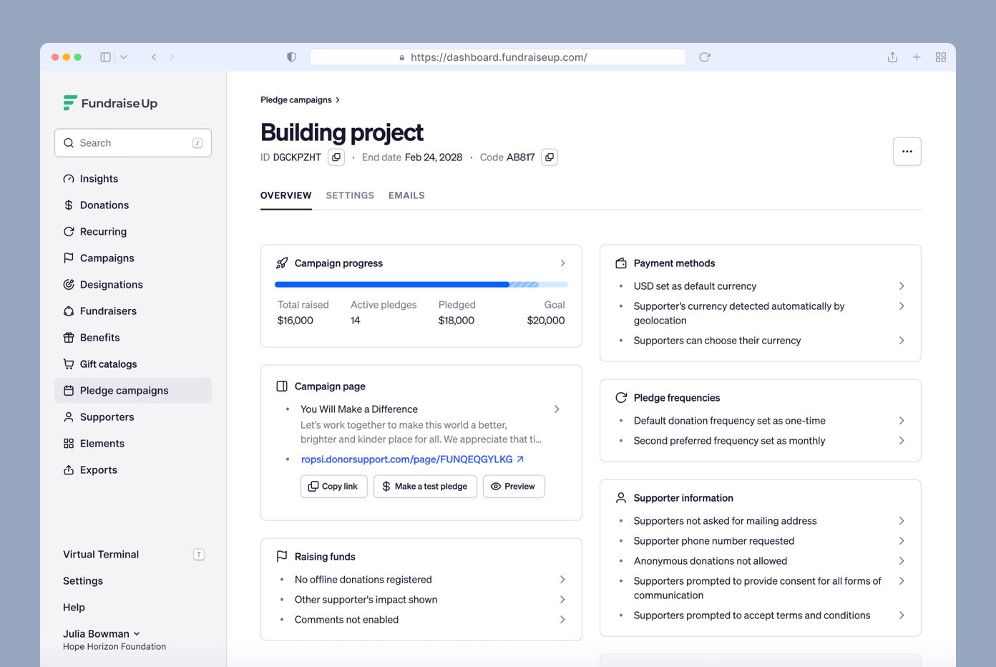Screen dimensions: 996x667
Task: Open Donations in the sidebar
Action: 133,205
